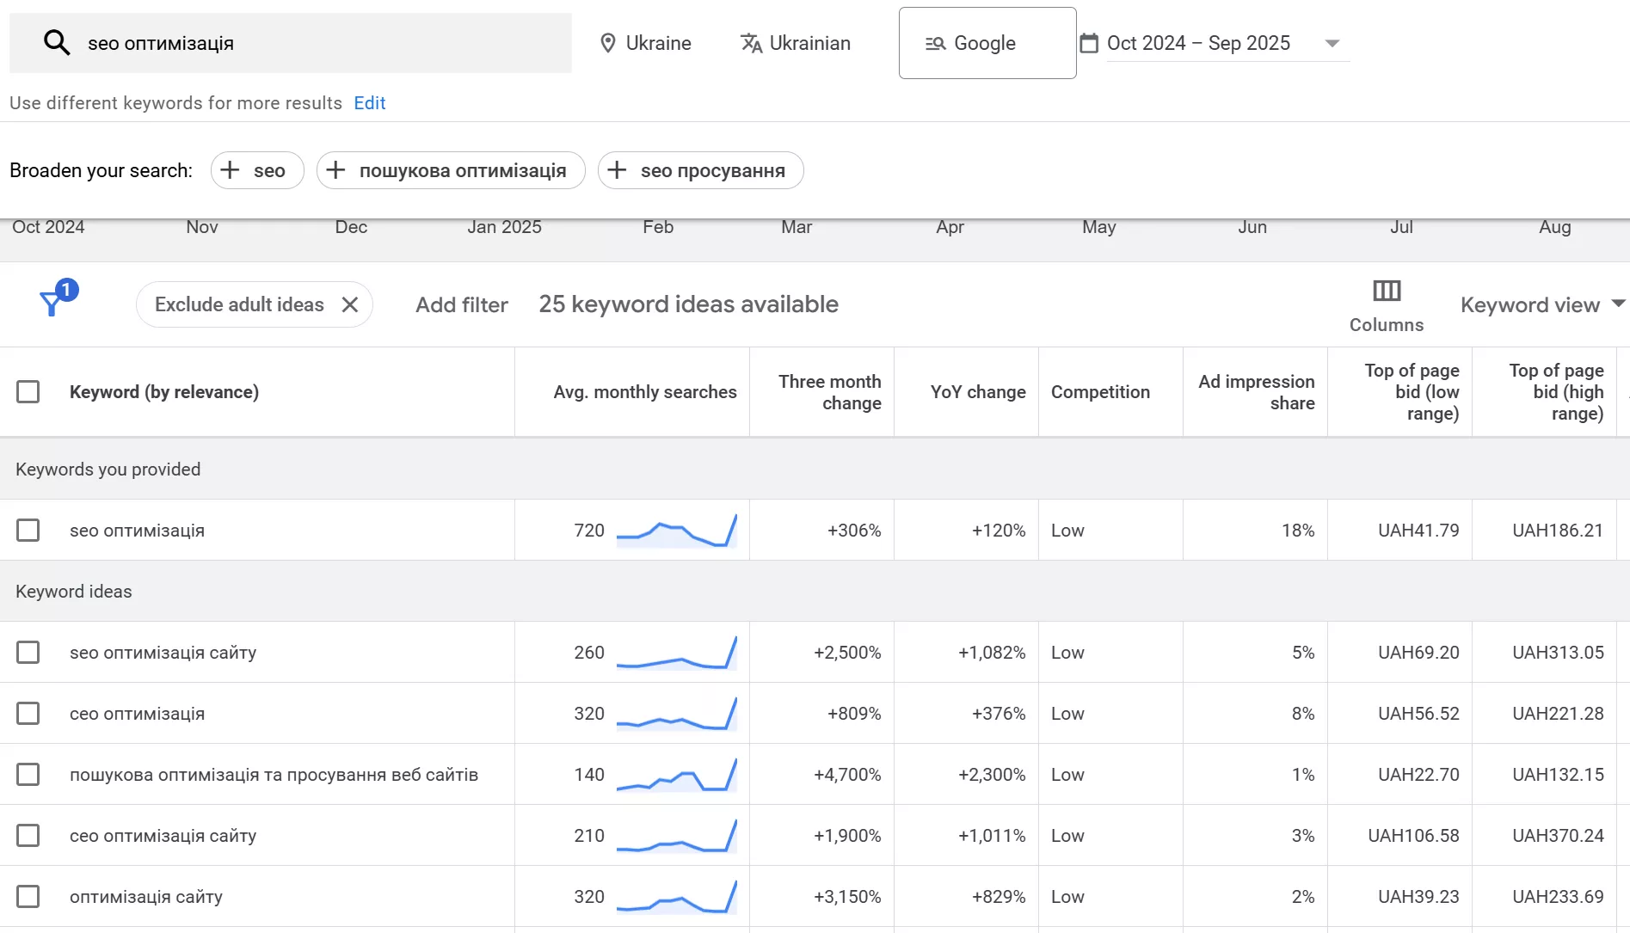Sort by Avg. monthly searches column
The height and width of the screenshot is (933, 1630).
point(644,392)
